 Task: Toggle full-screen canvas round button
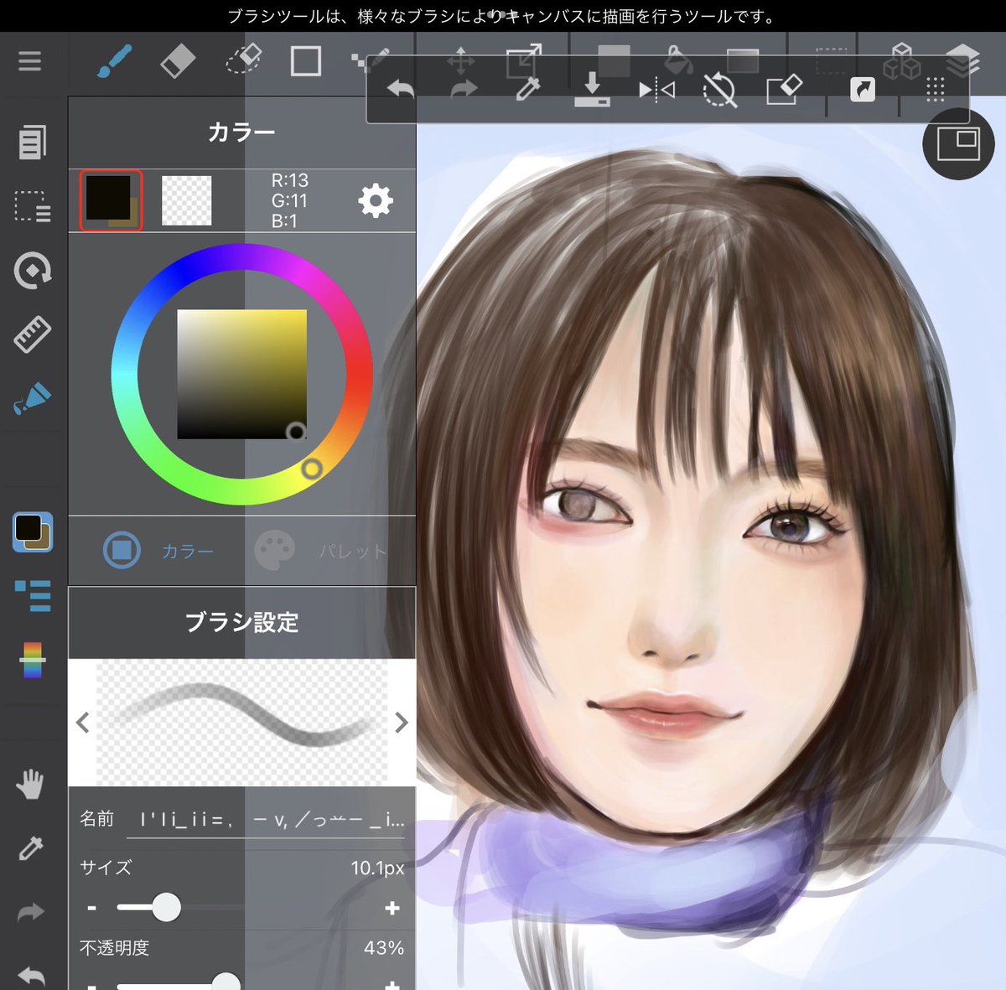coord(958,143)
